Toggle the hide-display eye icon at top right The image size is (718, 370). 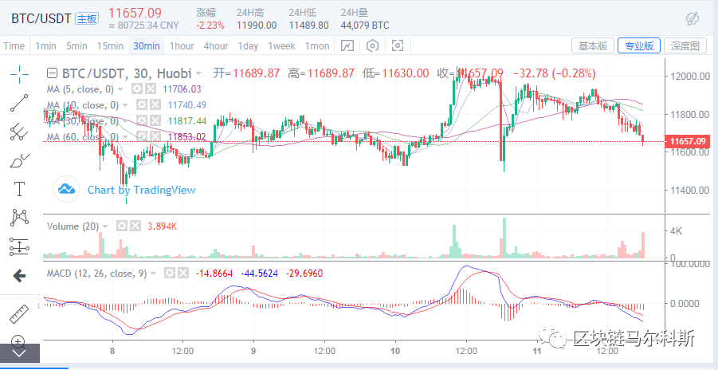(692, 18)
